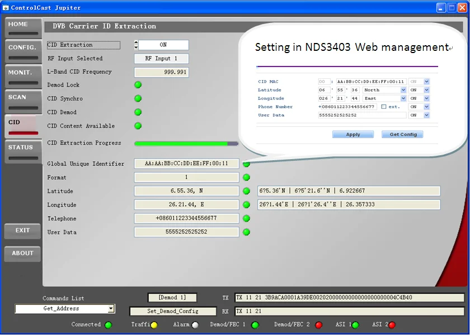Image resolution: width=470 pixels, height=335 pixels.
Task: Click the Connected green status light
Action: tap(109, 325)
